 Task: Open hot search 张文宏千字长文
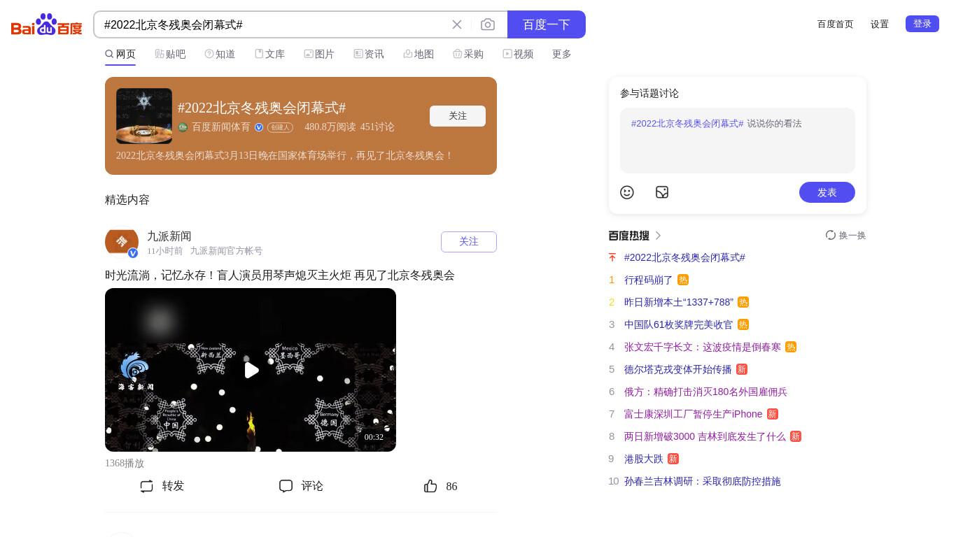click(x=703, y=347)
